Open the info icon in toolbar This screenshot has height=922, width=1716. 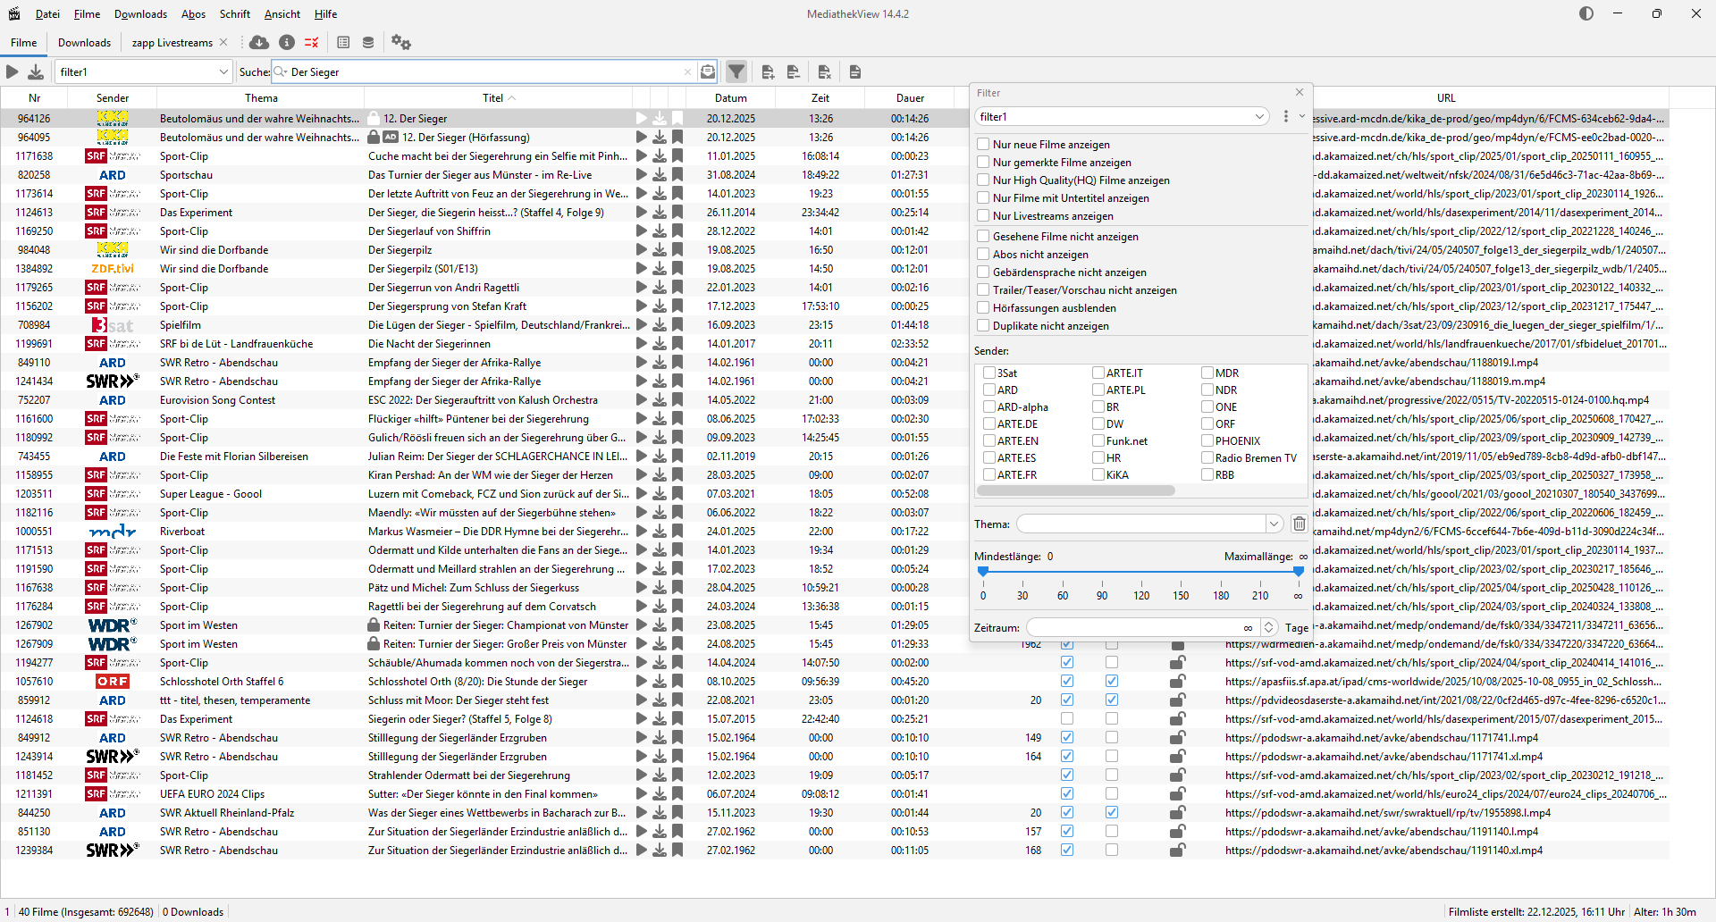[x=287, y=42]
